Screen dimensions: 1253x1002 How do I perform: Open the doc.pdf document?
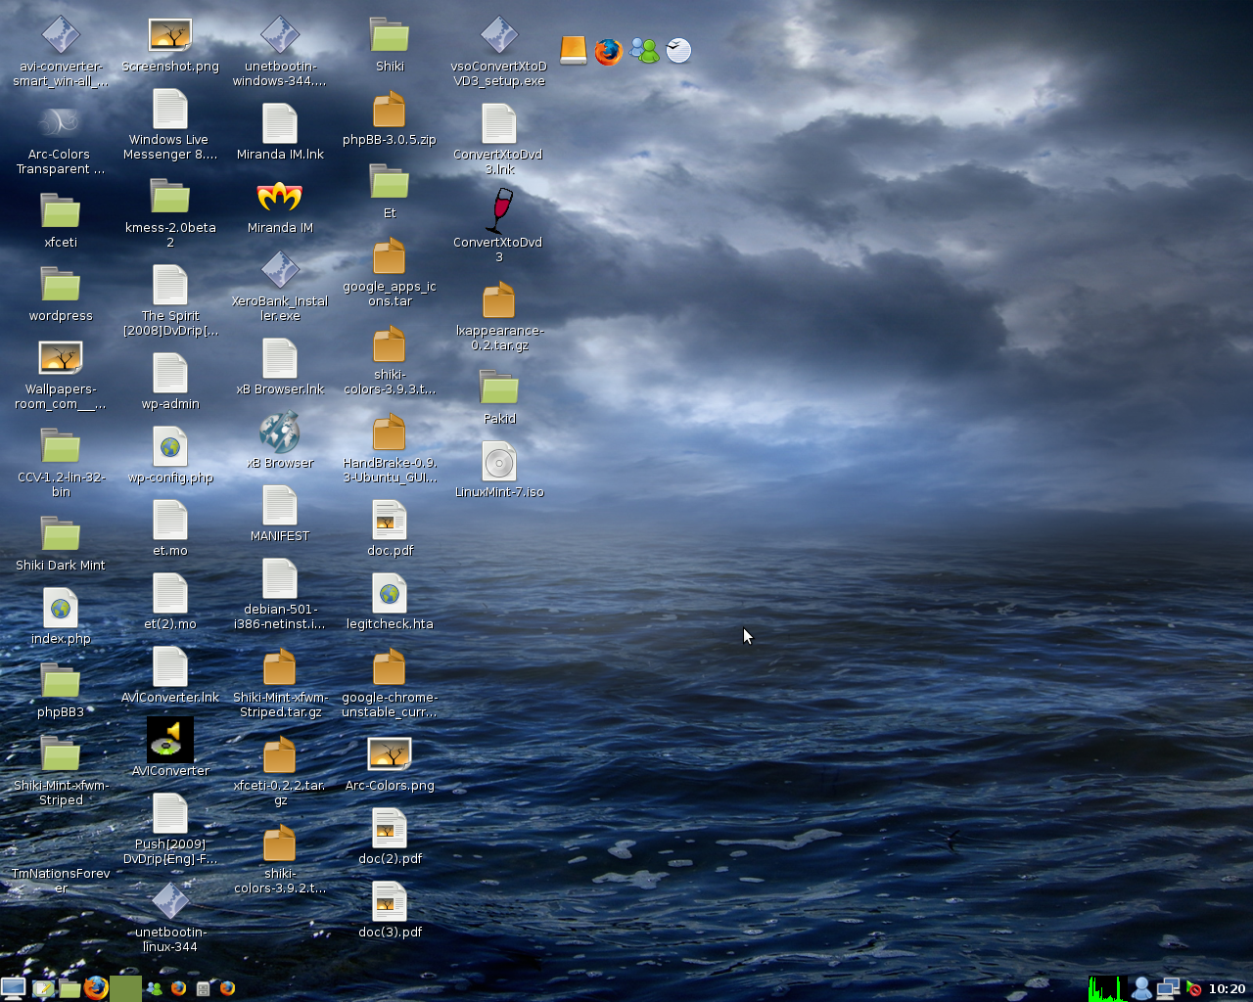(390, 520)
